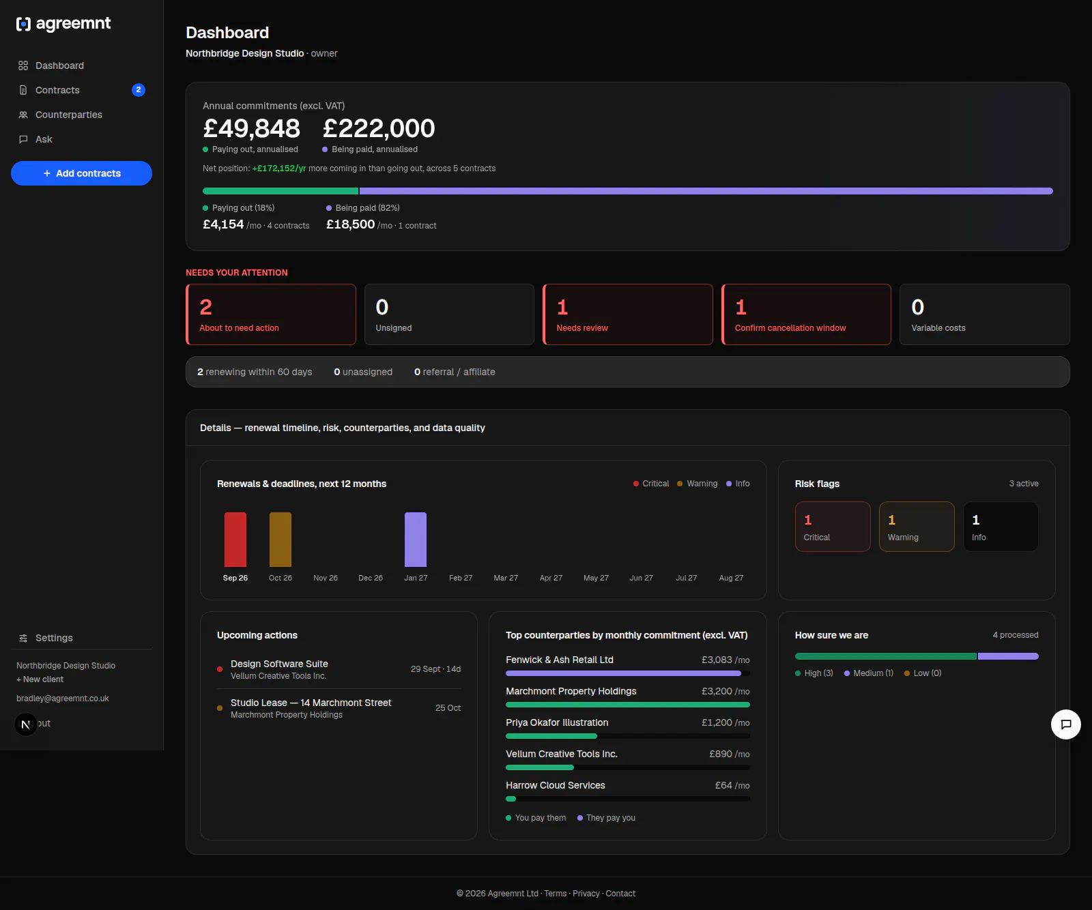Viewport: 1092px width, 910px height.
Task: Select the Critical risk flag tile
Action: tap(833, 527)
